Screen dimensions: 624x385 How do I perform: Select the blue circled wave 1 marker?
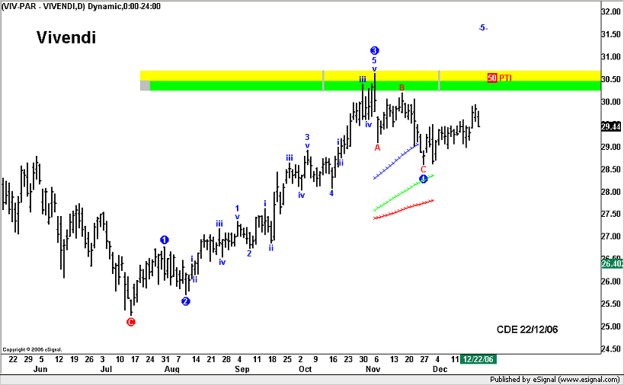[x=164, y=240]
